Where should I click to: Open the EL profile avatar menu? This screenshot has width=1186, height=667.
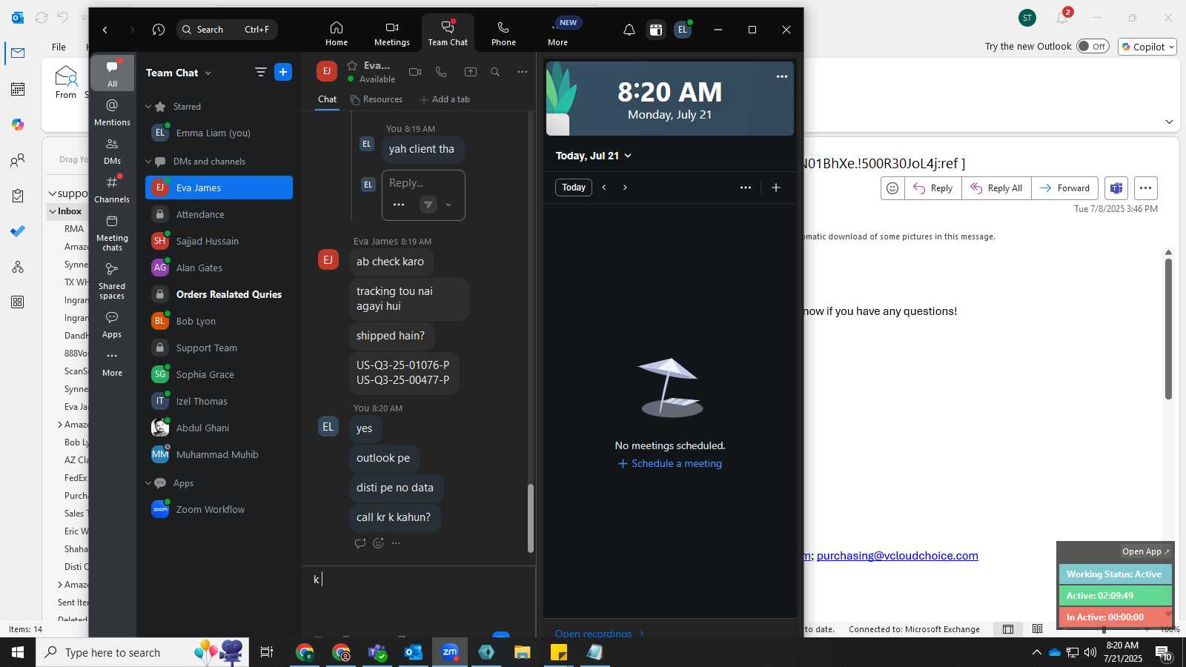coord(683,30)
